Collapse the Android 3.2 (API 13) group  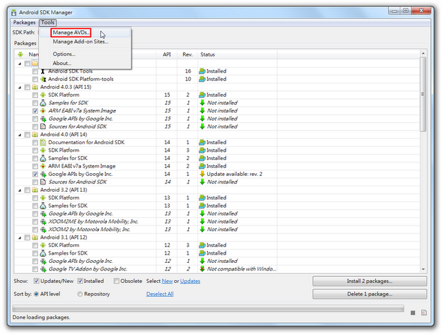20,190
